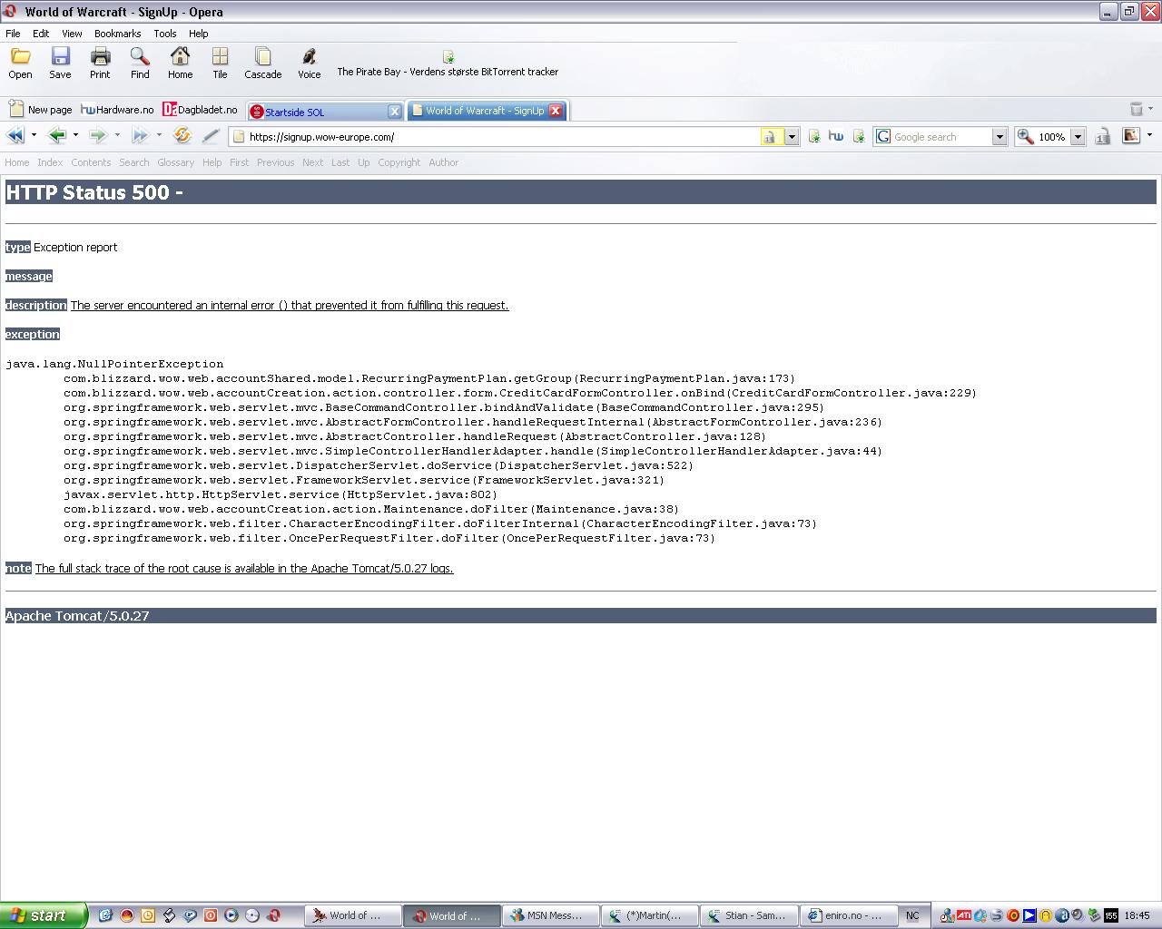Expand the Rewind button dropdown arrow
The width and height of the screenshot is (1162, 929).
[x=34, y=136]
